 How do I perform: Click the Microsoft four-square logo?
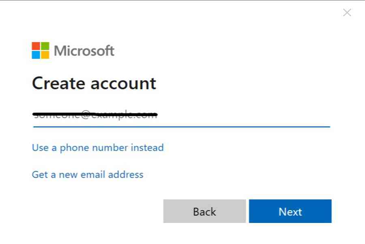tap(41, 51)
